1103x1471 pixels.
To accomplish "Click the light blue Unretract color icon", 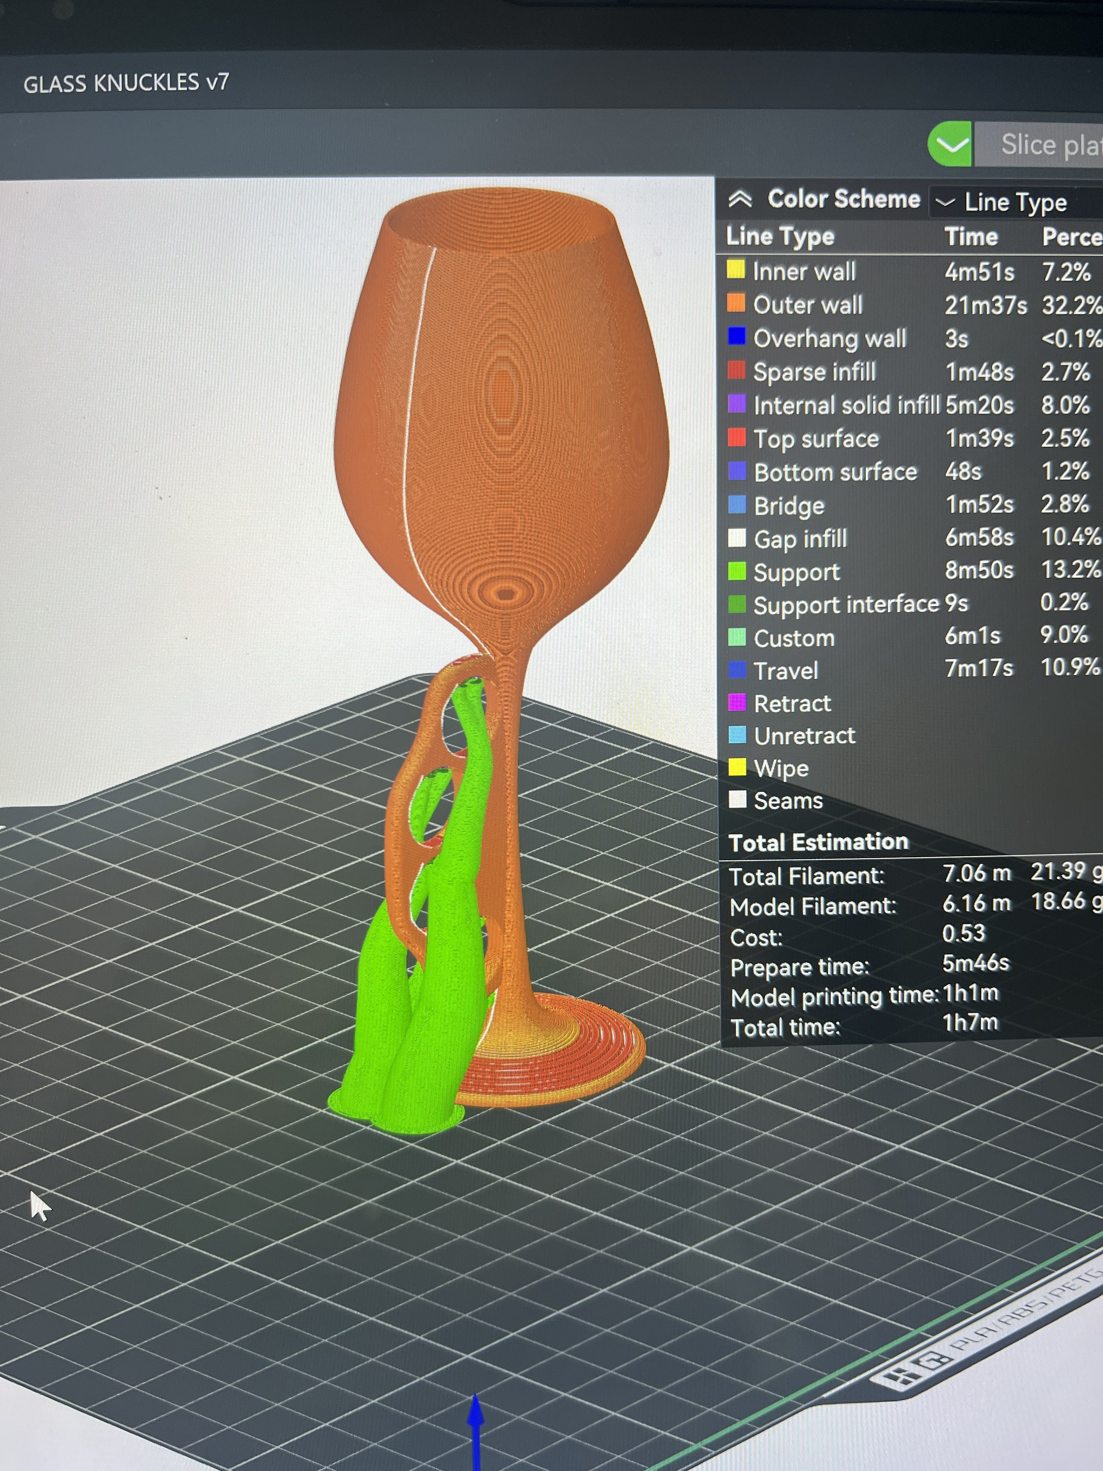I will click(x=737, y=735).
